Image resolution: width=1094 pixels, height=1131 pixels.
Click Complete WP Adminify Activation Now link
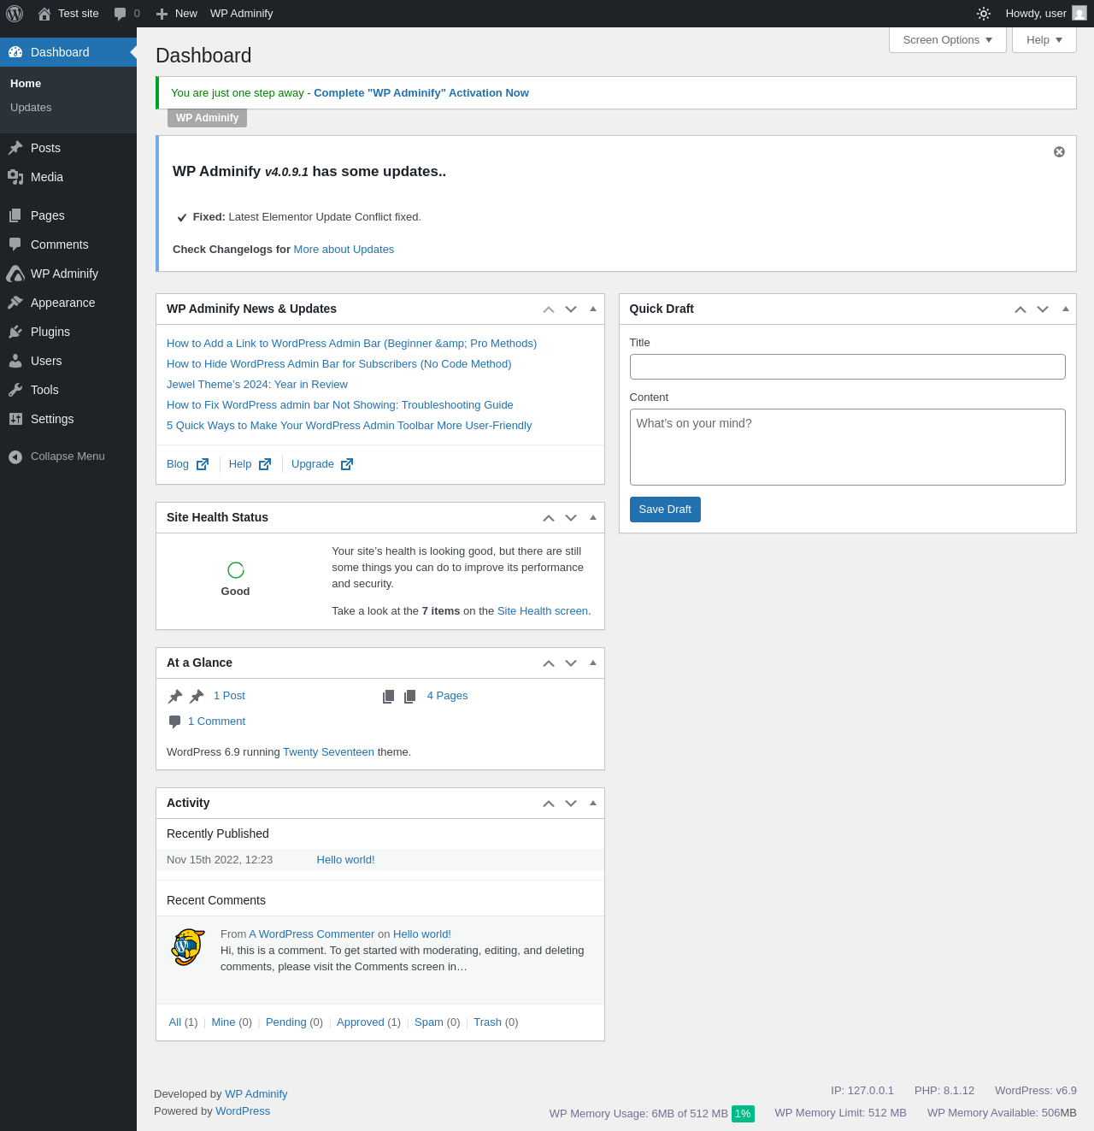[x=421, y=93]
